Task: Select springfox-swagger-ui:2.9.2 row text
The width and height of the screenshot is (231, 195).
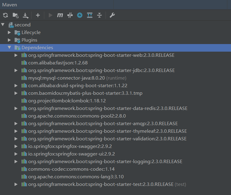Action: [x=72, y=154]
